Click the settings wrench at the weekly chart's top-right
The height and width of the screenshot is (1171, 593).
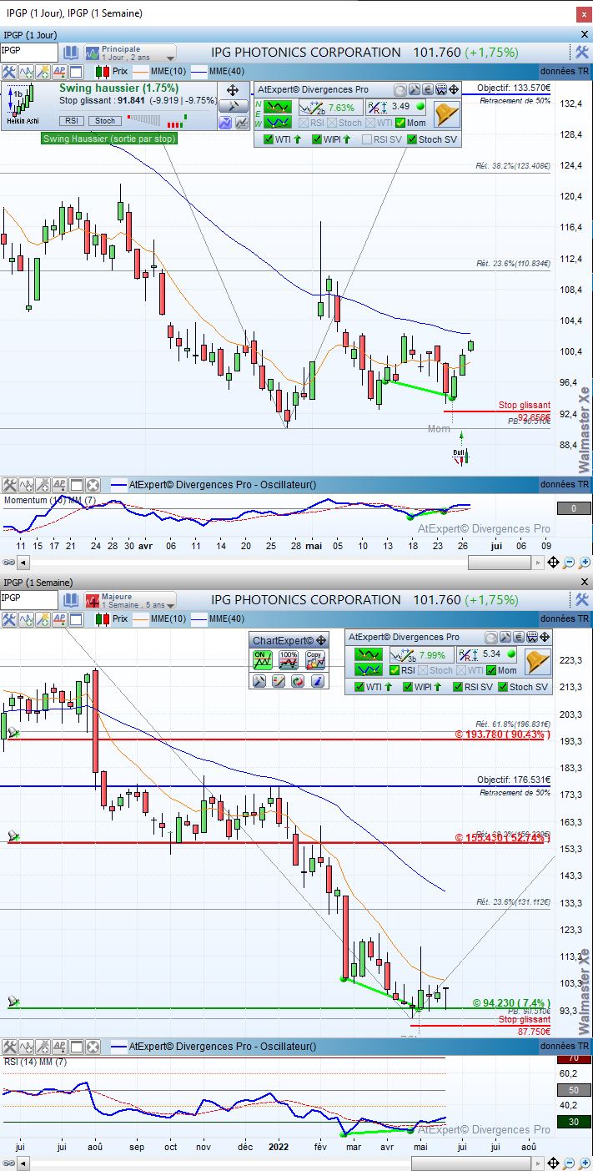click(582, 599)
